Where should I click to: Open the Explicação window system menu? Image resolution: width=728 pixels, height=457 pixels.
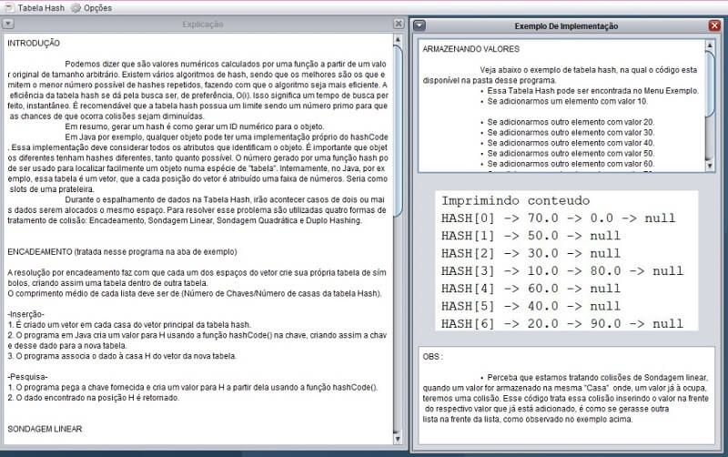tap(7, 25)
